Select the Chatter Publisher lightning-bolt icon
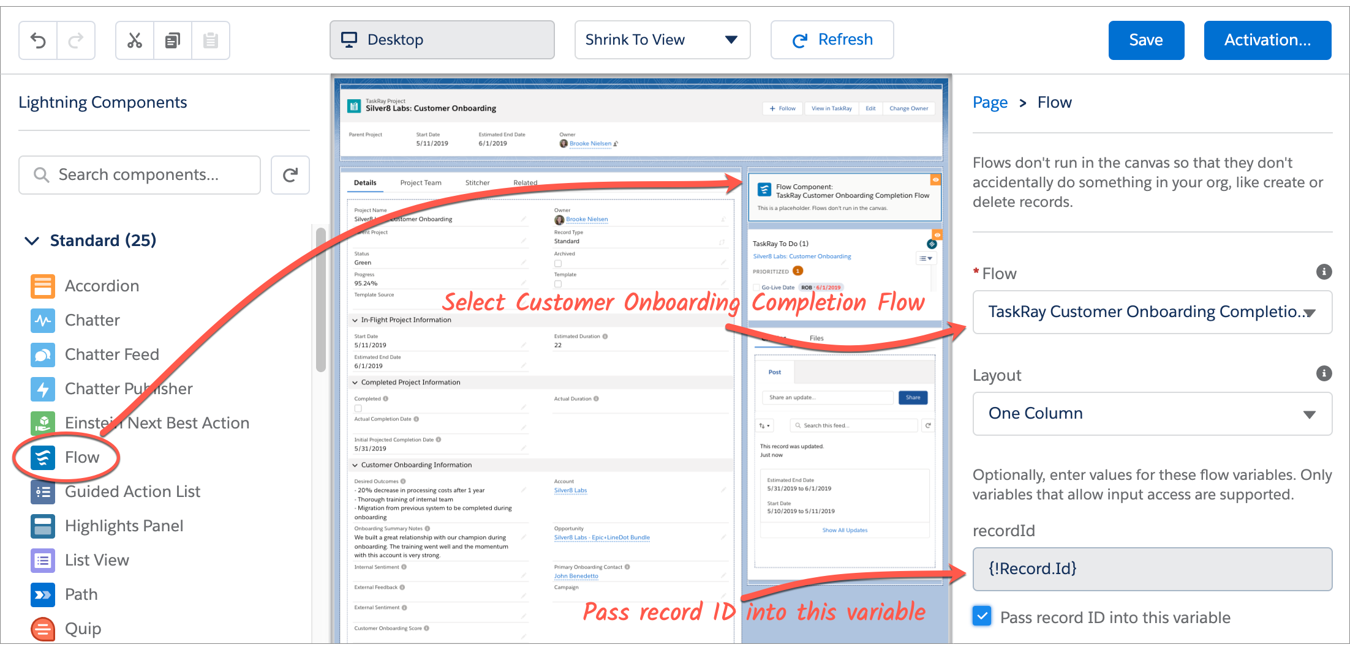Viewport: 1350px width, 650px height. (x=43, y=389)
